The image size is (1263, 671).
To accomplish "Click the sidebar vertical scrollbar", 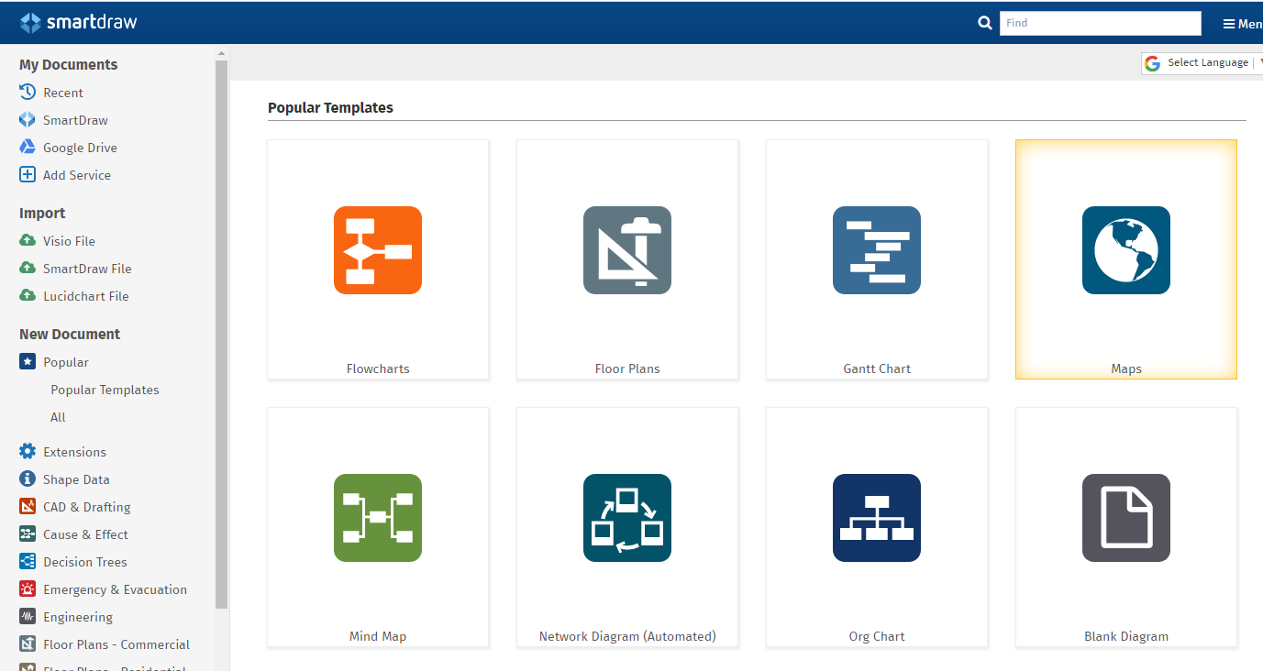I will [x=221, y=335].
